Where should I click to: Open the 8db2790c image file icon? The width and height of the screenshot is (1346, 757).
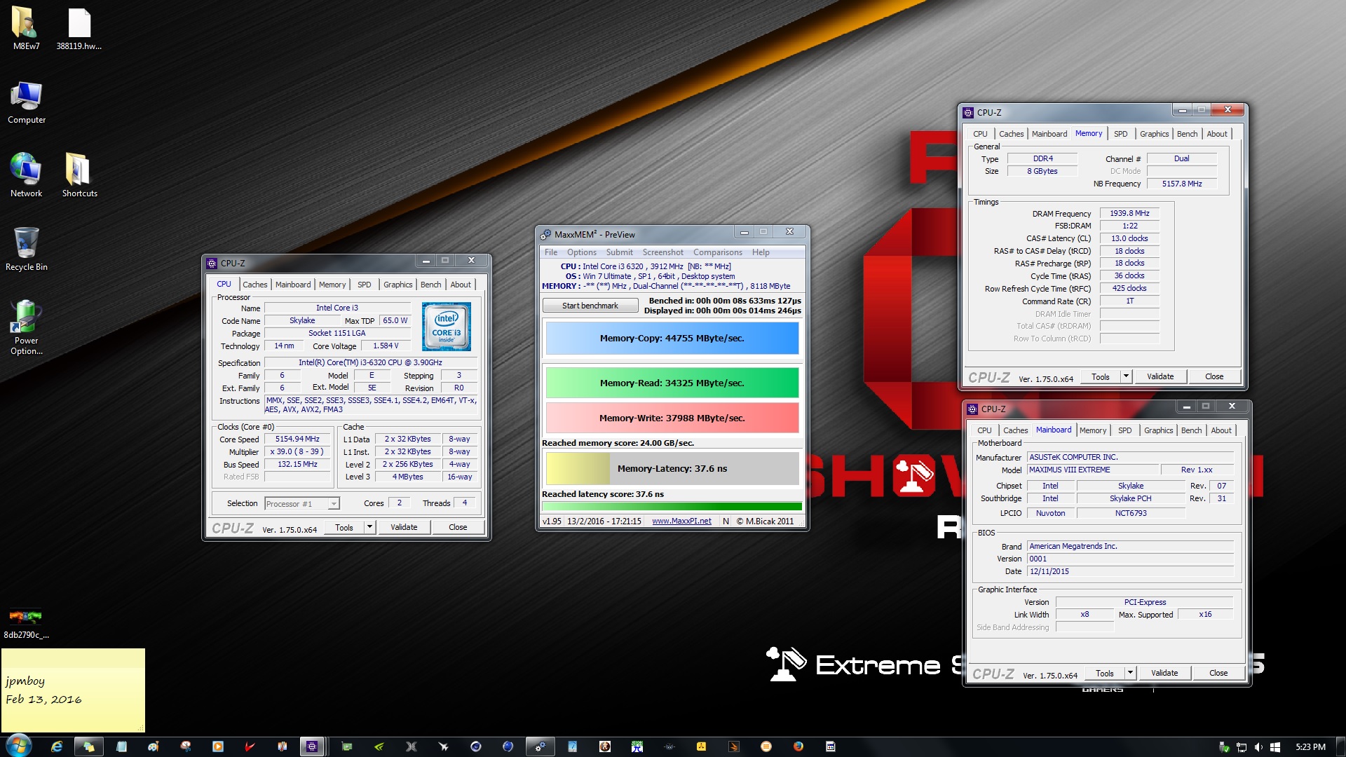tap(26, 624)
